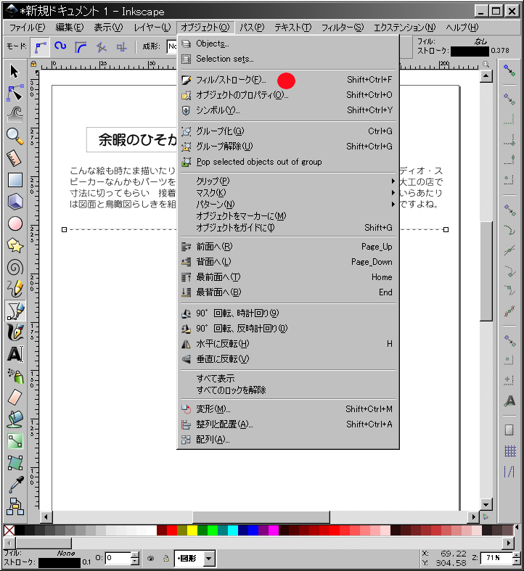This screenshot has width=524, height=571.
Task: Select the Ellipse circle tool
Action: tap(15, 223)
